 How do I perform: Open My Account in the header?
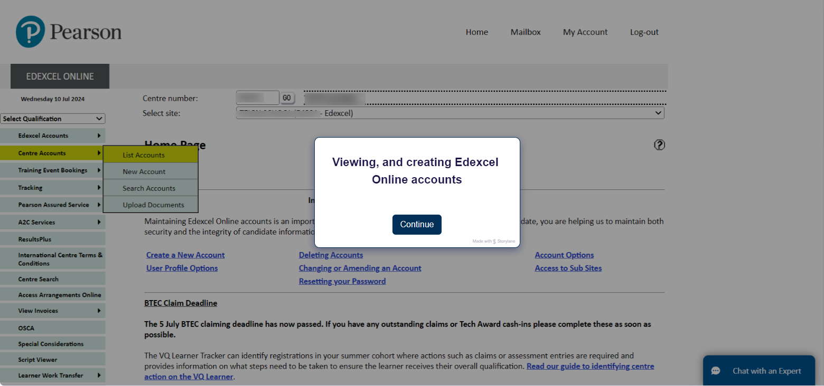585,32
